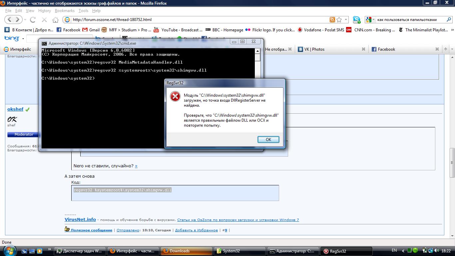455x256 pixels.
Task: Click the Firefox forward arrow button
Action: pos(18,20)
